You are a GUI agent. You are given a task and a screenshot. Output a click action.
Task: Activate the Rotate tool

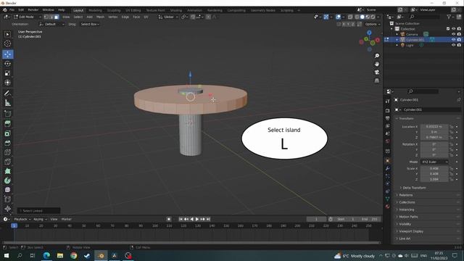pos(8,64)
